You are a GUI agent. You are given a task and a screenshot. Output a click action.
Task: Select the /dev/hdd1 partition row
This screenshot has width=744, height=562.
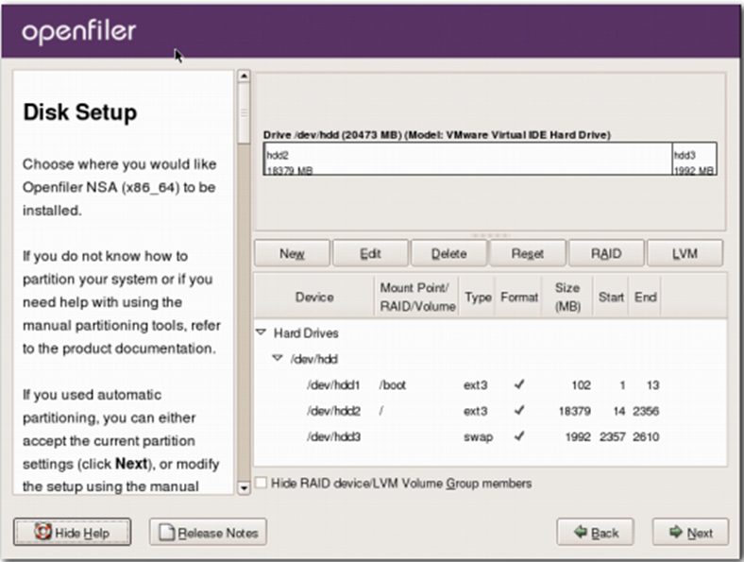[490, 385]
